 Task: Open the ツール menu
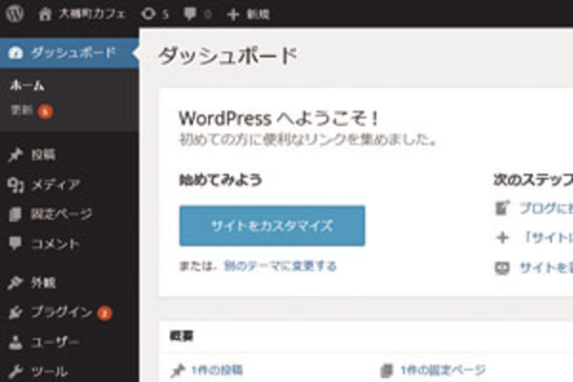point(50,371)
